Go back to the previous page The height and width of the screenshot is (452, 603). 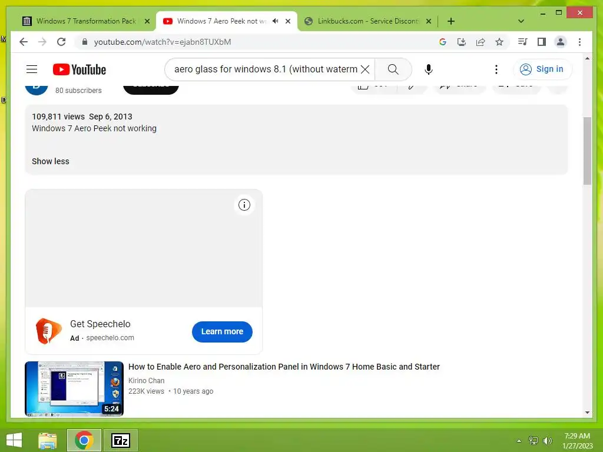click(24, 42)
